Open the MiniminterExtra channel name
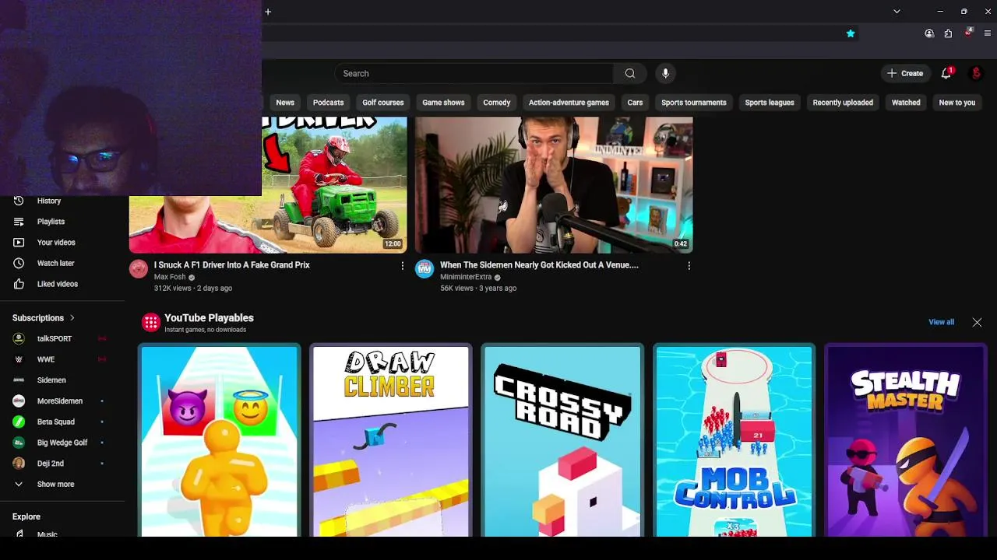Viewport: 997px width, 560px height. tap(466, 277)
